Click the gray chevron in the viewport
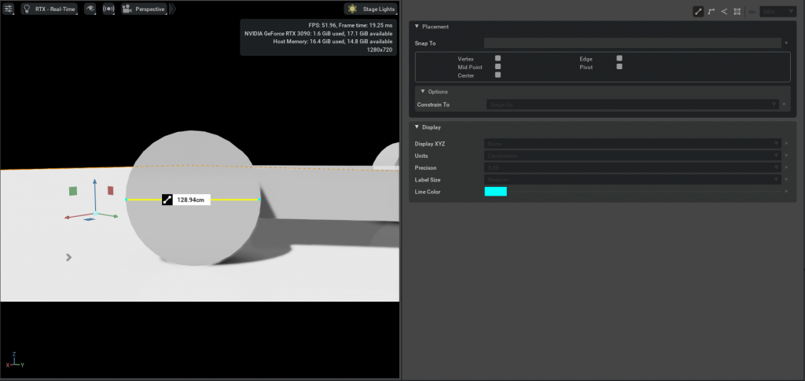805x381 pixels. [x=69, y=257]
